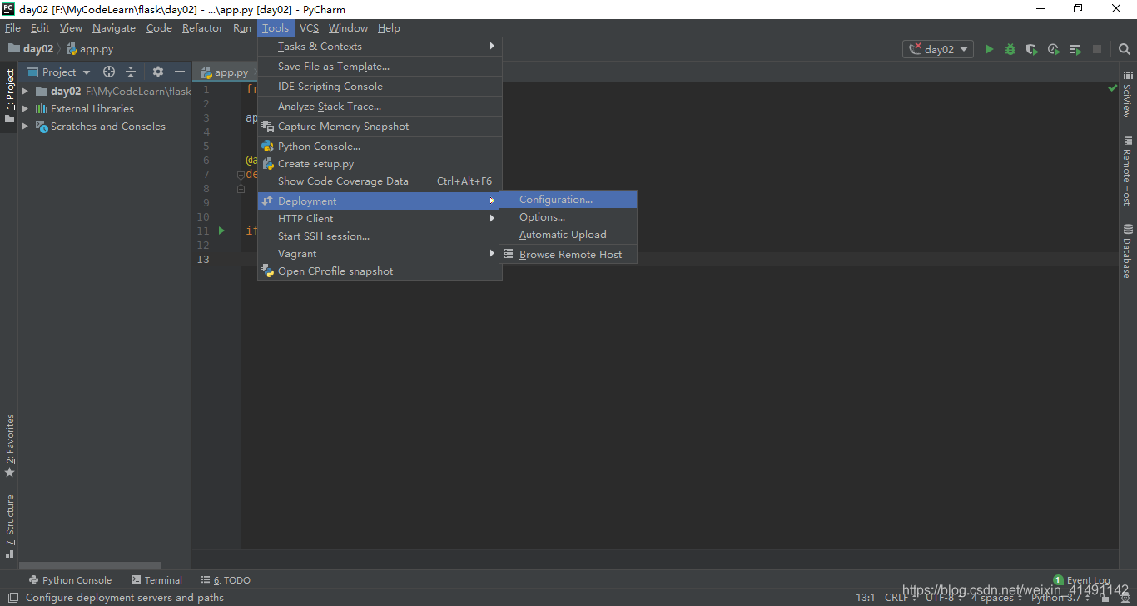Click the 13:1 caret position in status bar
The width and height of the screenshot is (1137, 606).
(x=866, y=597)
